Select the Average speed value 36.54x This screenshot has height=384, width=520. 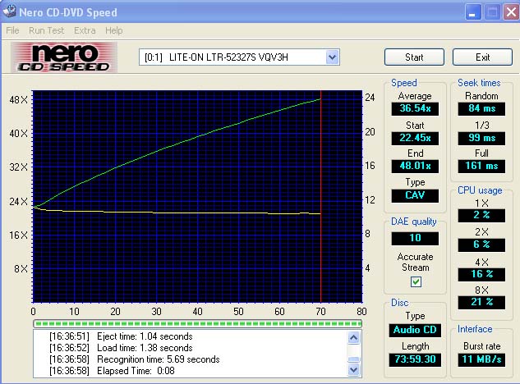(x=415, y=107)
